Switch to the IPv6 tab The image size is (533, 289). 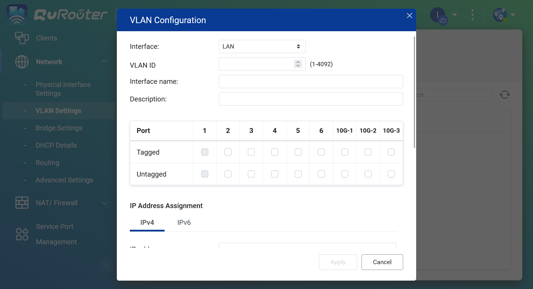[184, 223]
